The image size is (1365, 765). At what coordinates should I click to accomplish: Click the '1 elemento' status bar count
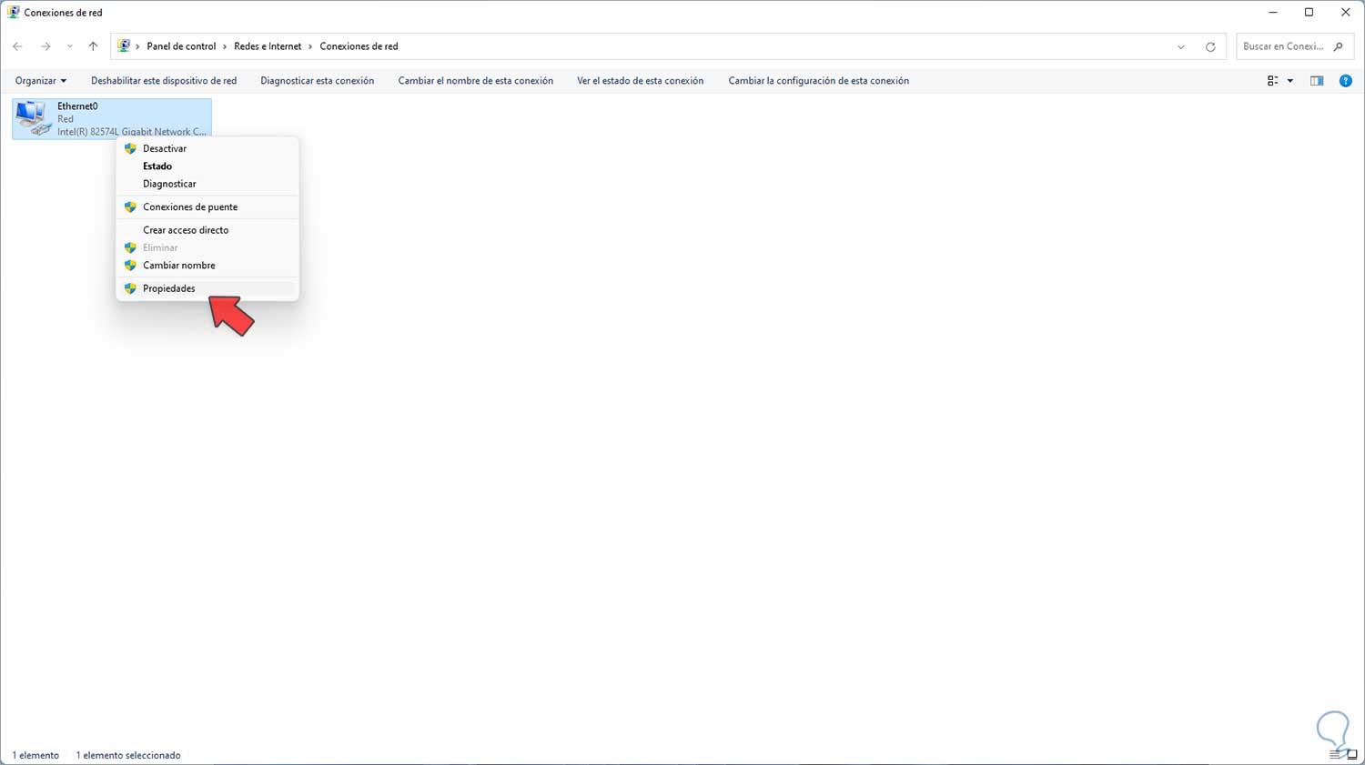coord(35,756)
